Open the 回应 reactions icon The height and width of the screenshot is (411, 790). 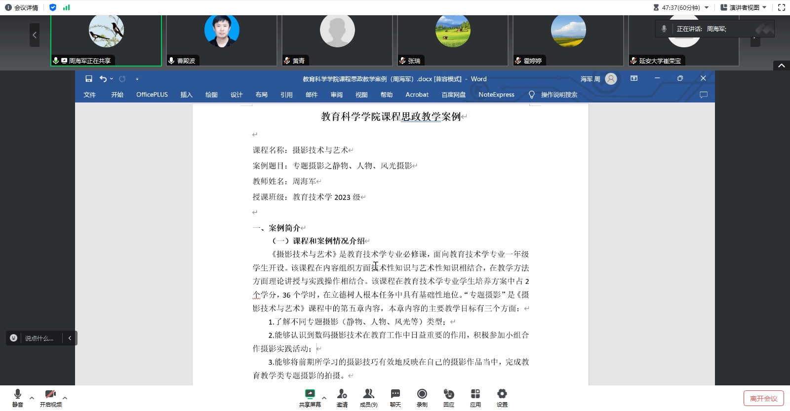tap(448, 397)
